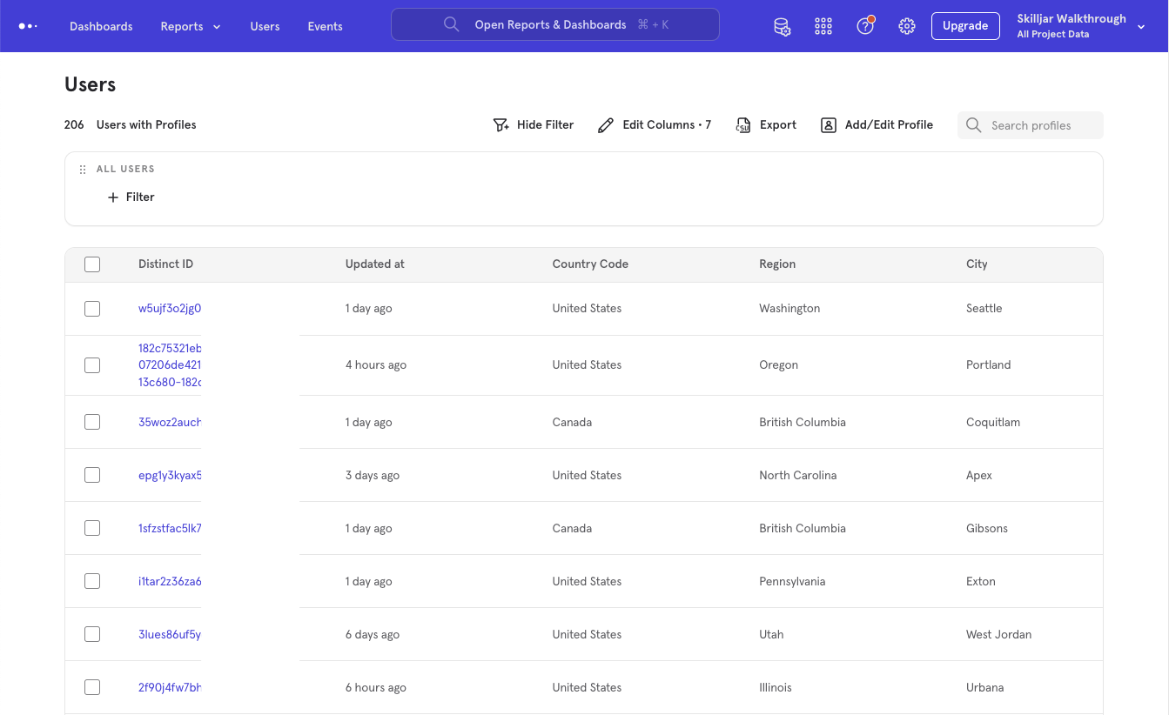Check the box for the Seattle user row
The width and height of the screenshot is (1169, 715).
tap(92, 309)
